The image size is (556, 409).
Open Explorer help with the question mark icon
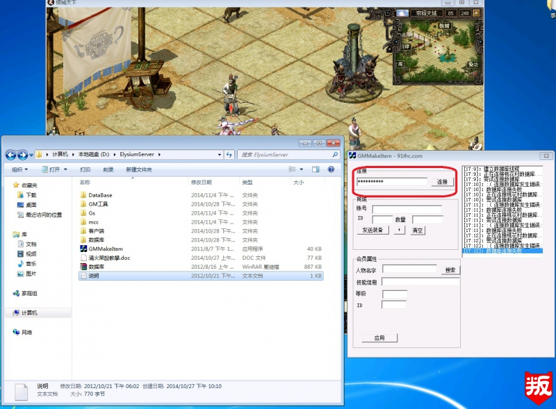pyautogui.click(x=331, y=169)
